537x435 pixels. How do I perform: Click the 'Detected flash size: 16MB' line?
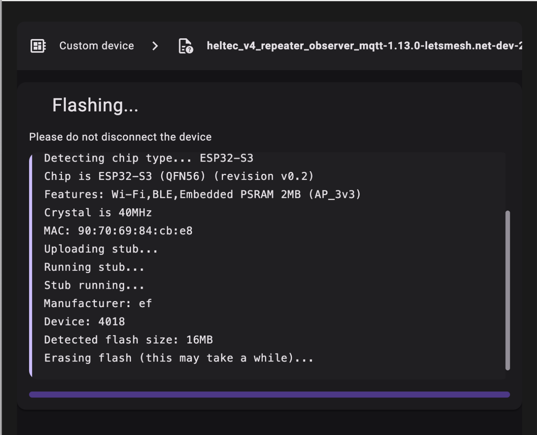point(128,340)
